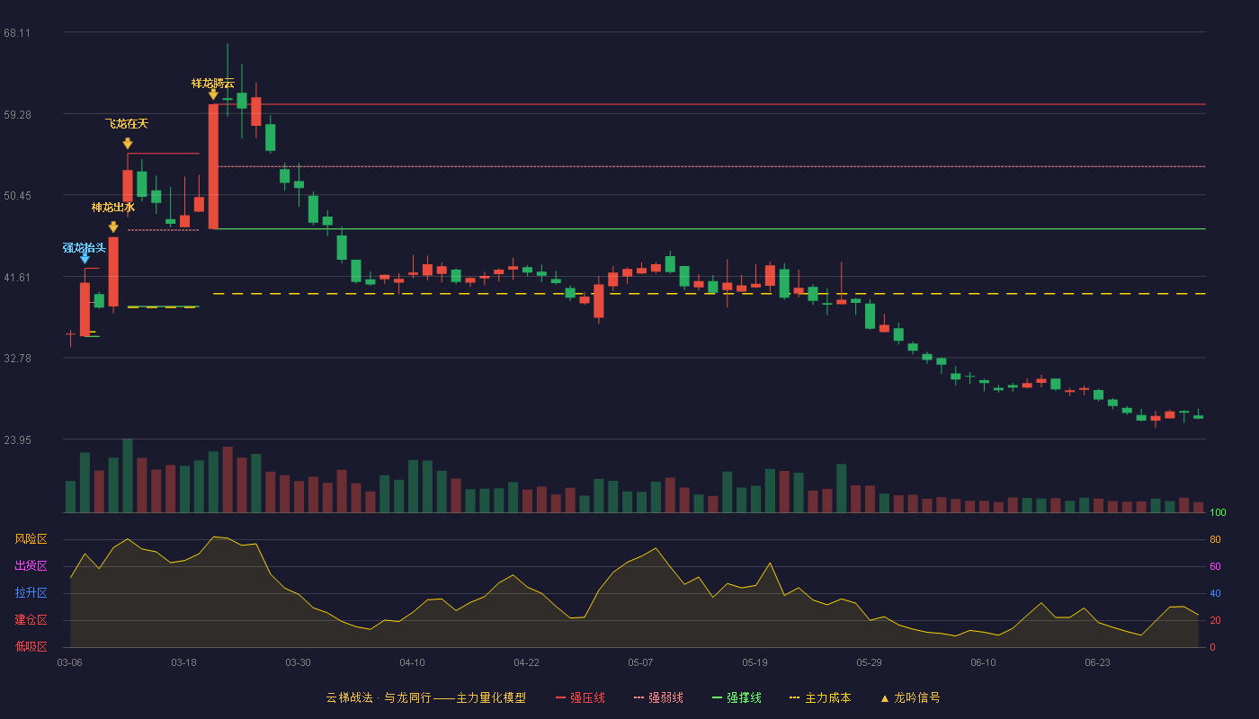Toggle the 强撑线 legend item

click(737, 697)
